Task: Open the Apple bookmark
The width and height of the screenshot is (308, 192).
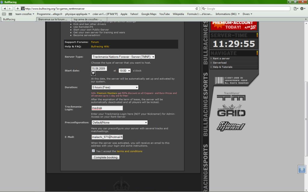Action: click(x=124, y=14)
